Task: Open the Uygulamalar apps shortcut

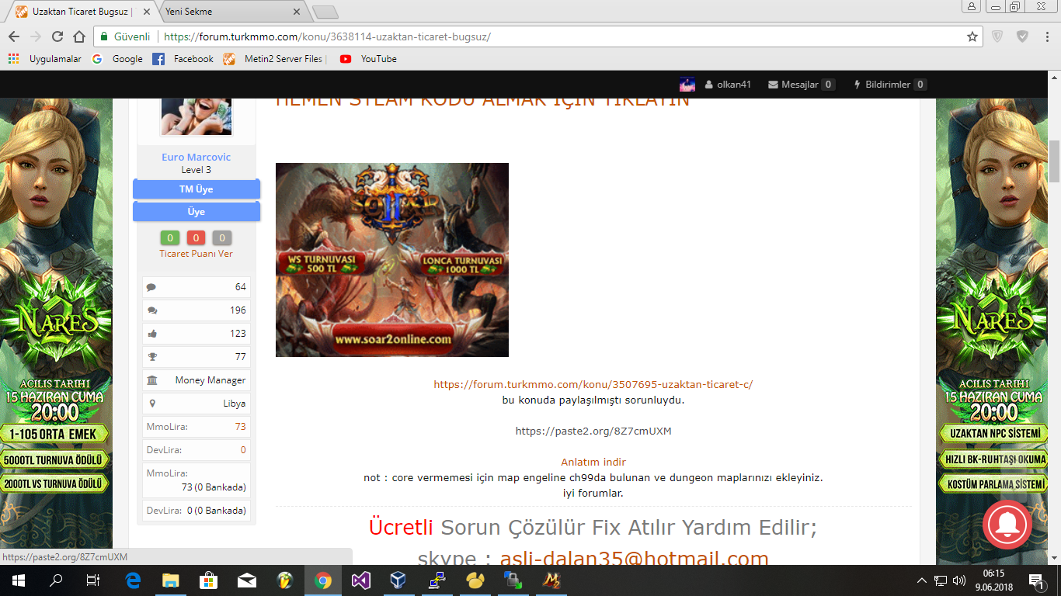Action: coord(45,59)
